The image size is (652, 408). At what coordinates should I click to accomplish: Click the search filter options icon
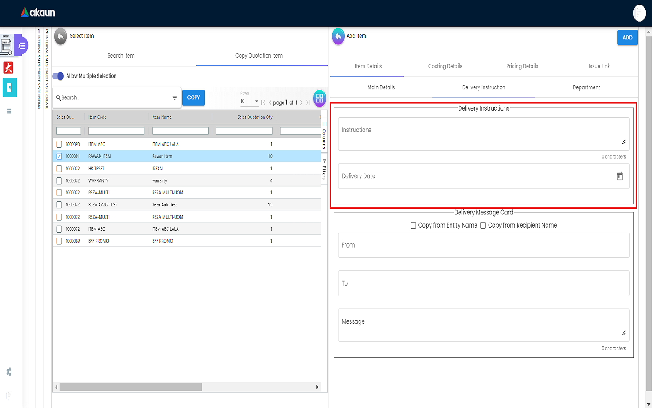(x=175, y=98)
